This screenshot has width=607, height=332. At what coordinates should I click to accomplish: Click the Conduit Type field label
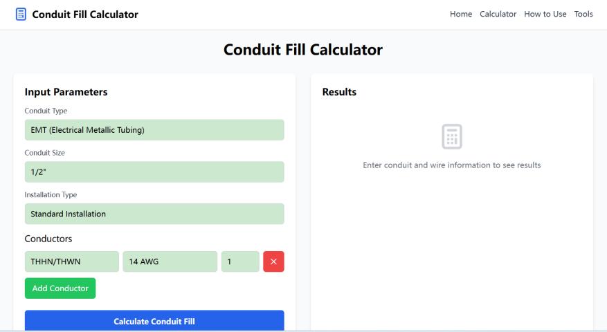[46, 111]
